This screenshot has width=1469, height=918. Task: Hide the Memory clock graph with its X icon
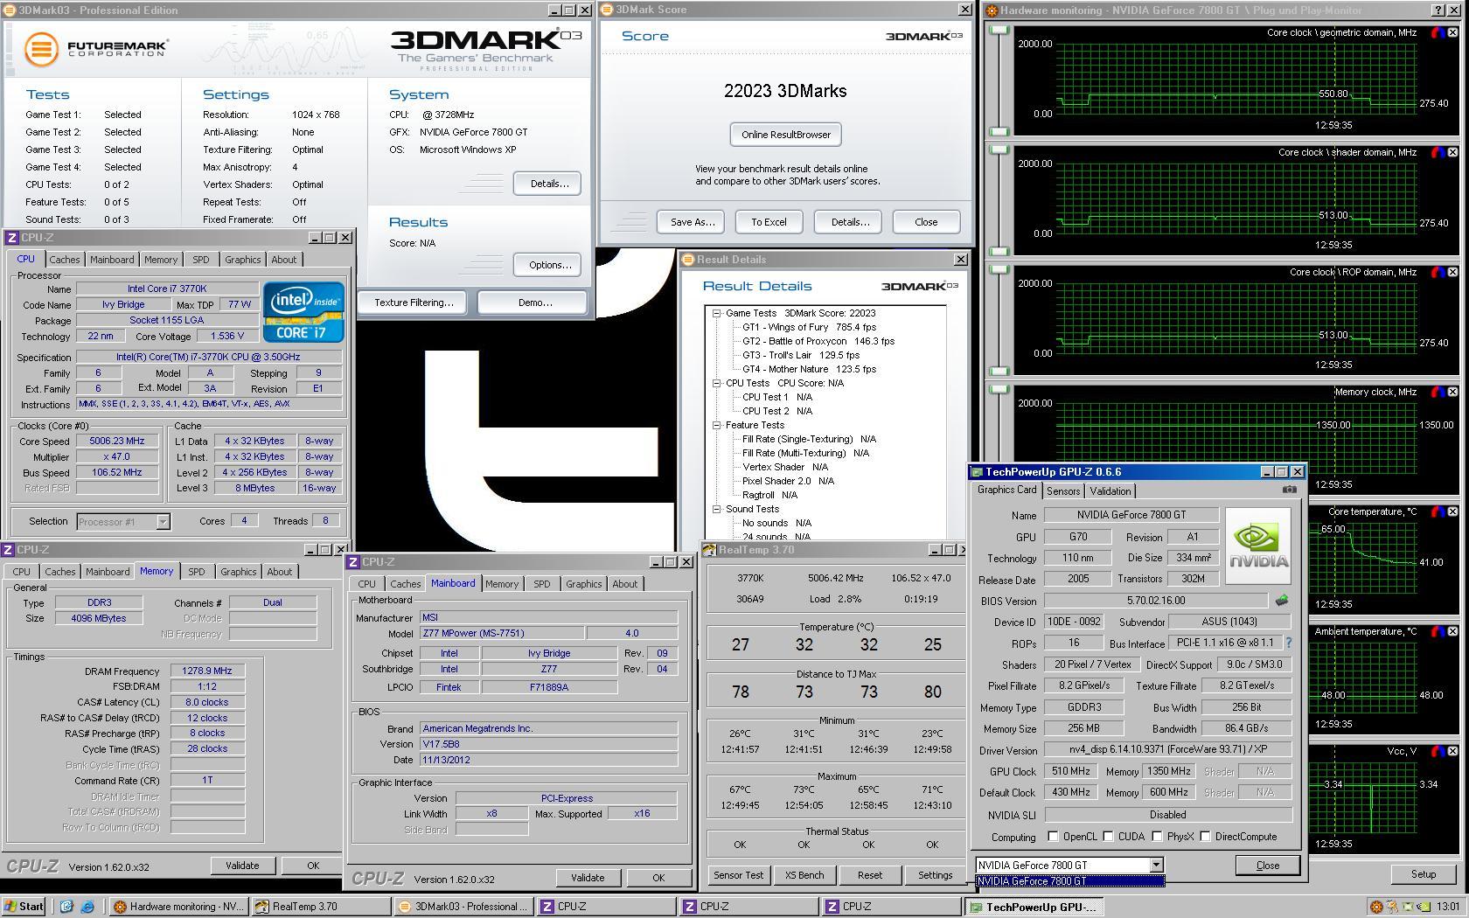click(x=1452, y=392)
